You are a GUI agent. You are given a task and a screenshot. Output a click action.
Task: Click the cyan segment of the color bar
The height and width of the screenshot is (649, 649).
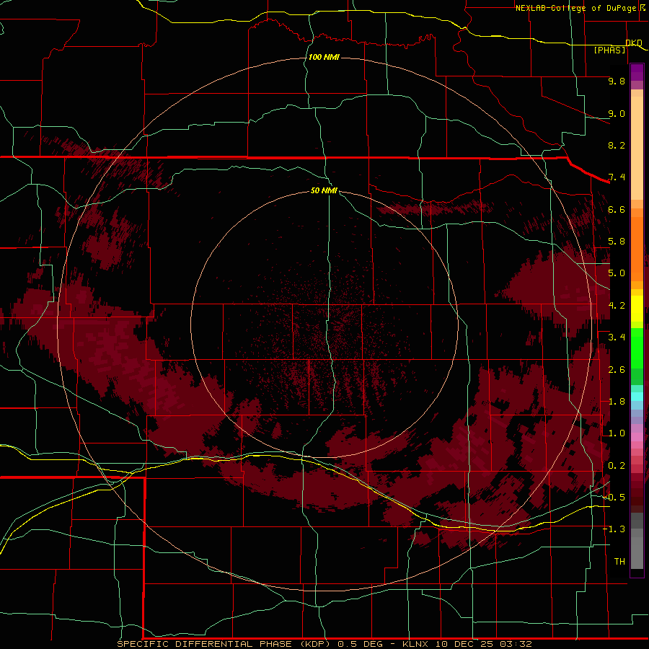(x=637, y=397)
